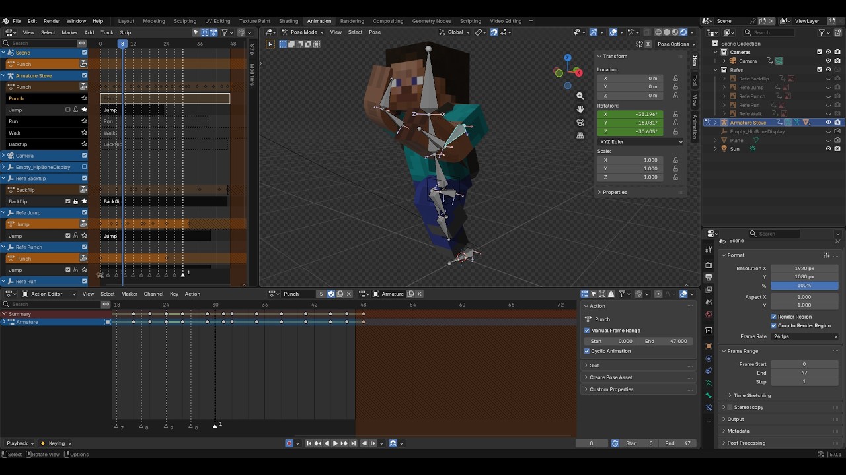Viewport: 846px width, 475px height.
Task: Click the playback sync stopwatch icon
Action: coord(615,443)
